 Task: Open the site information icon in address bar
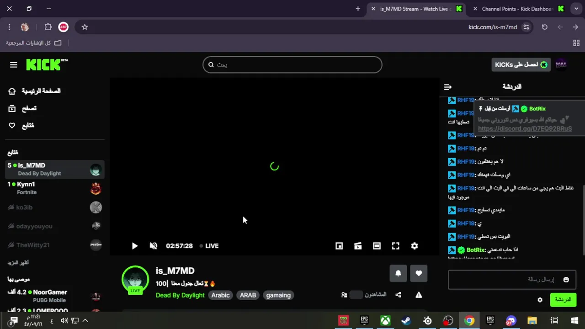pyautogui.click(x=526, y=27)
